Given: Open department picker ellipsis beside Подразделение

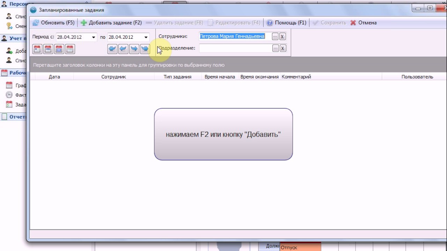Looking at the screenshot, I should tap(275, 48).
